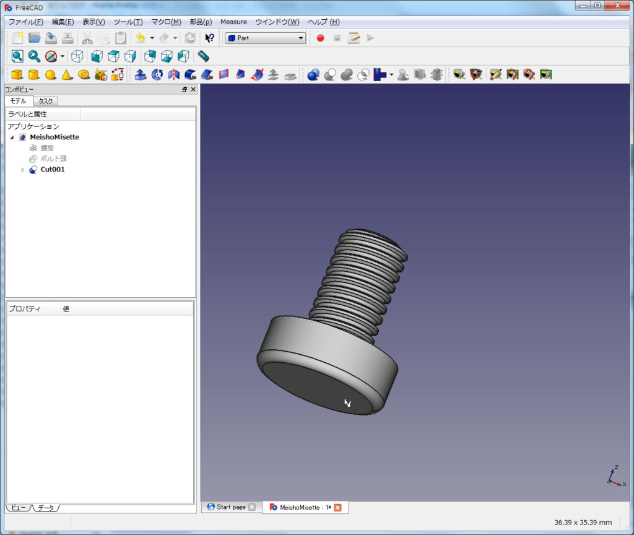Switch to the タスク tab

(x=46, y=101)
